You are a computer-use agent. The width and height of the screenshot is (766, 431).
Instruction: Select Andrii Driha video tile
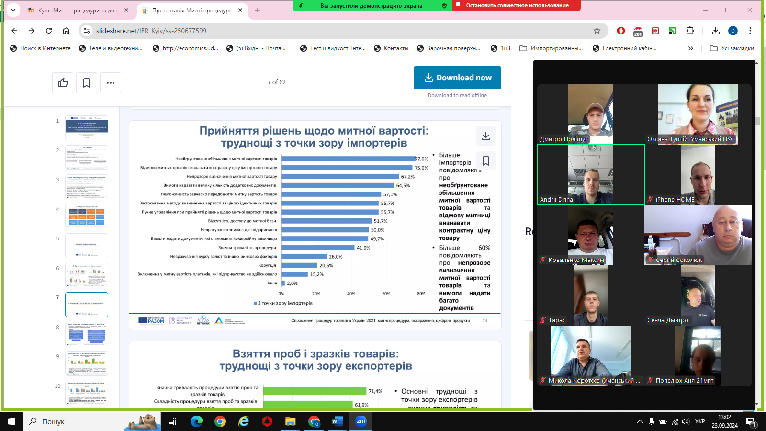coord(591,175)
